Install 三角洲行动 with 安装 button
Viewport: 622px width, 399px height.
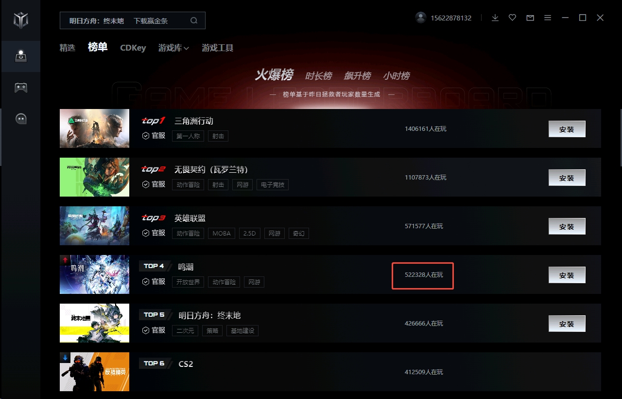tap(567, 129)
